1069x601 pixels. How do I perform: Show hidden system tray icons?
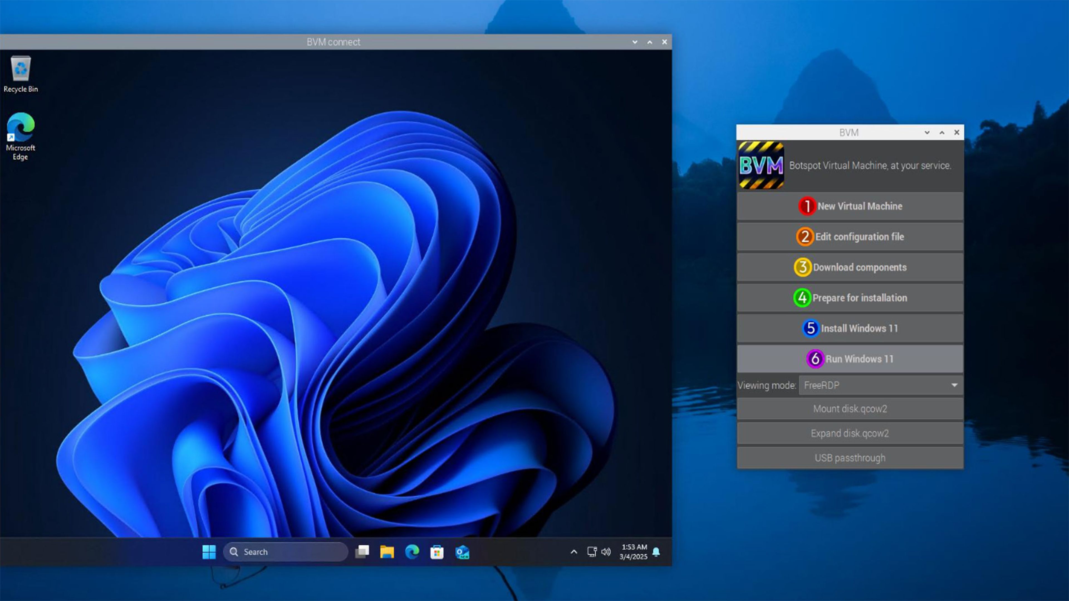click(x=574, y=552)
